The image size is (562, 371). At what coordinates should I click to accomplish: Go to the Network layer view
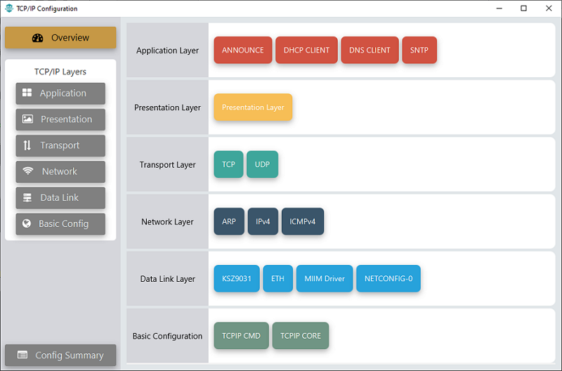[60, 171]
